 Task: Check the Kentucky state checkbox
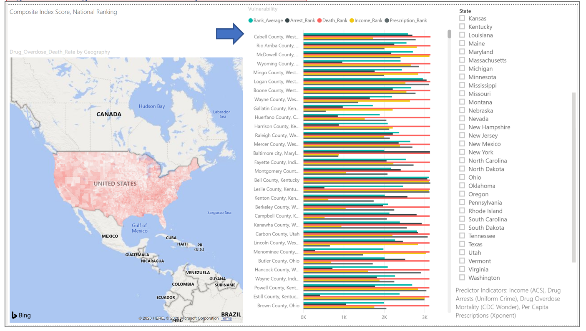(x=462, y=27)
